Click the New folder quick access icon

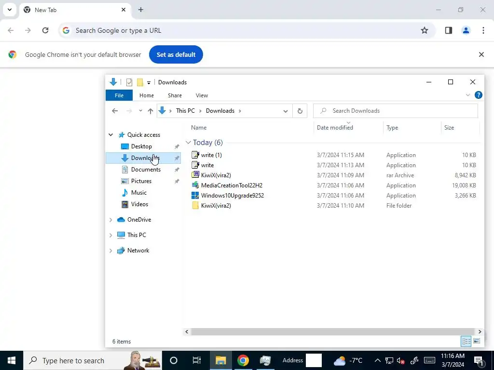pos(140,82)
